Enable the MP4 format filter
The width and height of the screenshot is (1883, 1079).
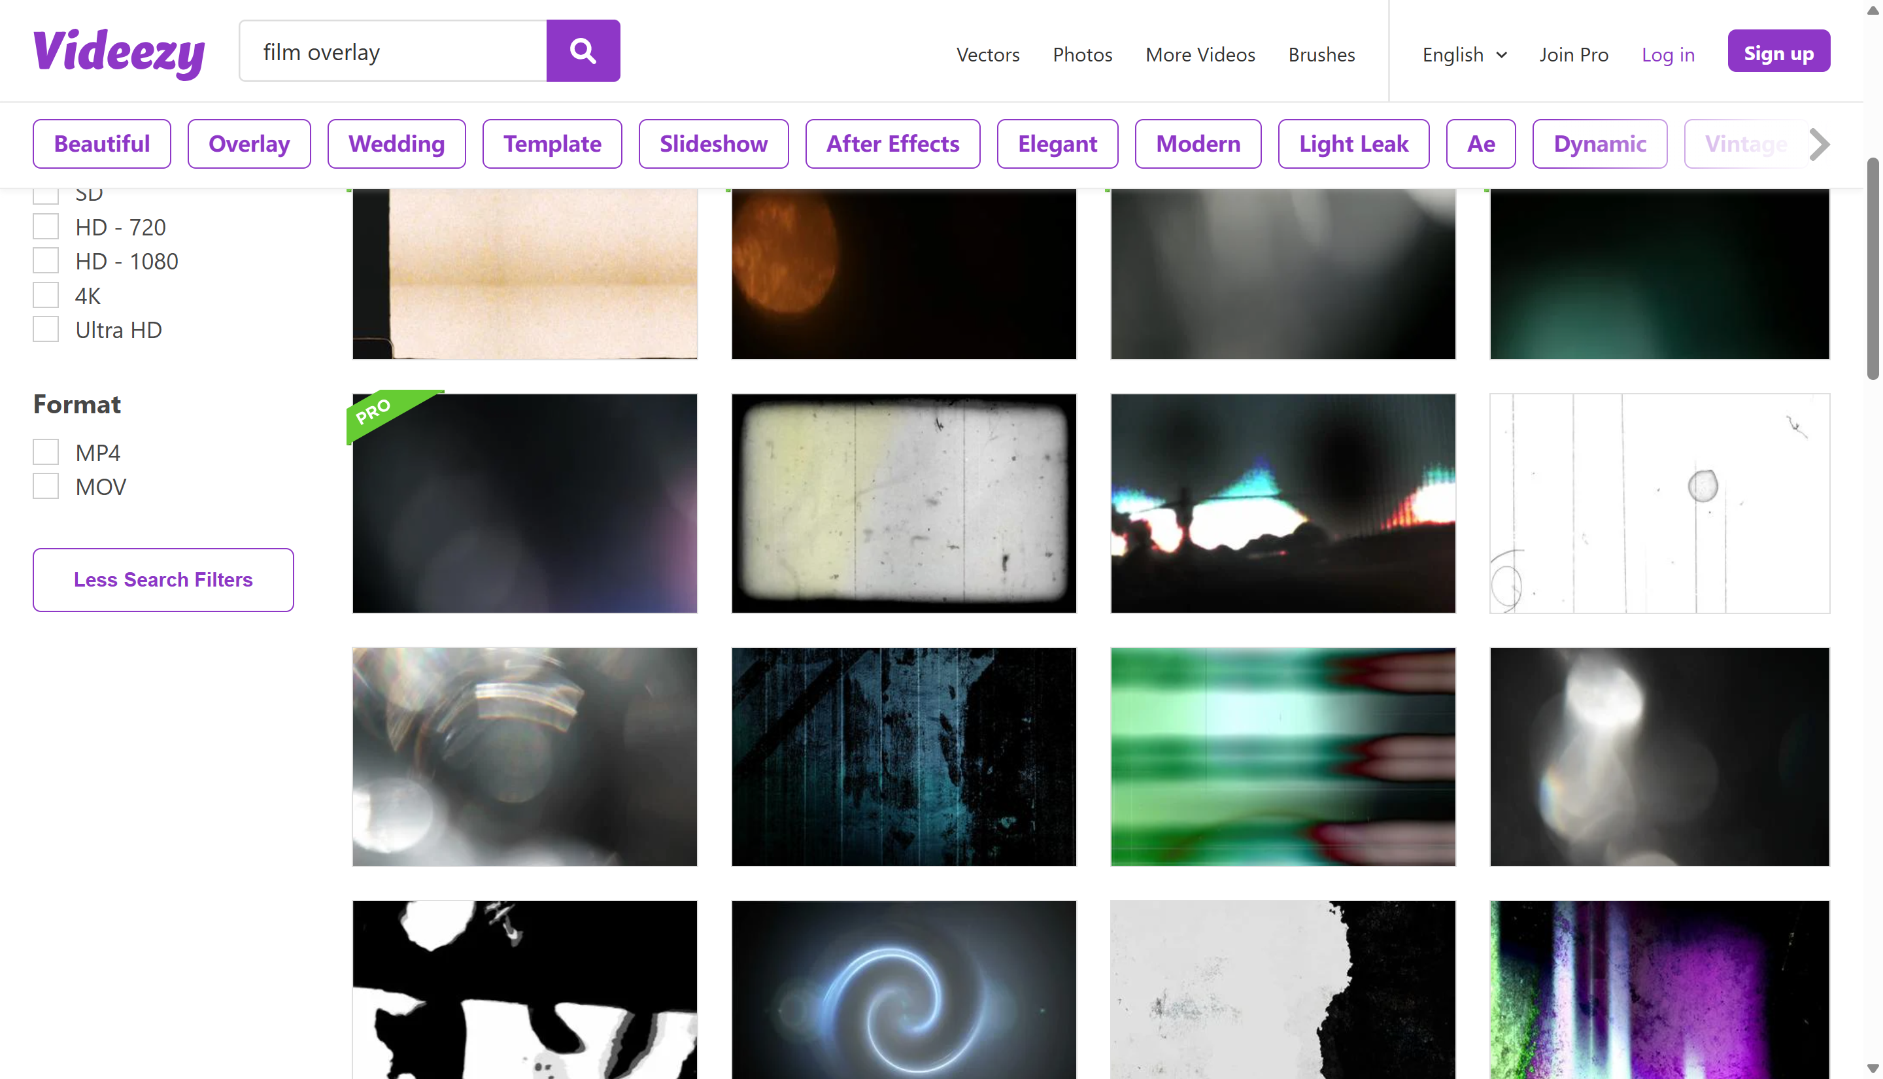click(x=45, y=451)
